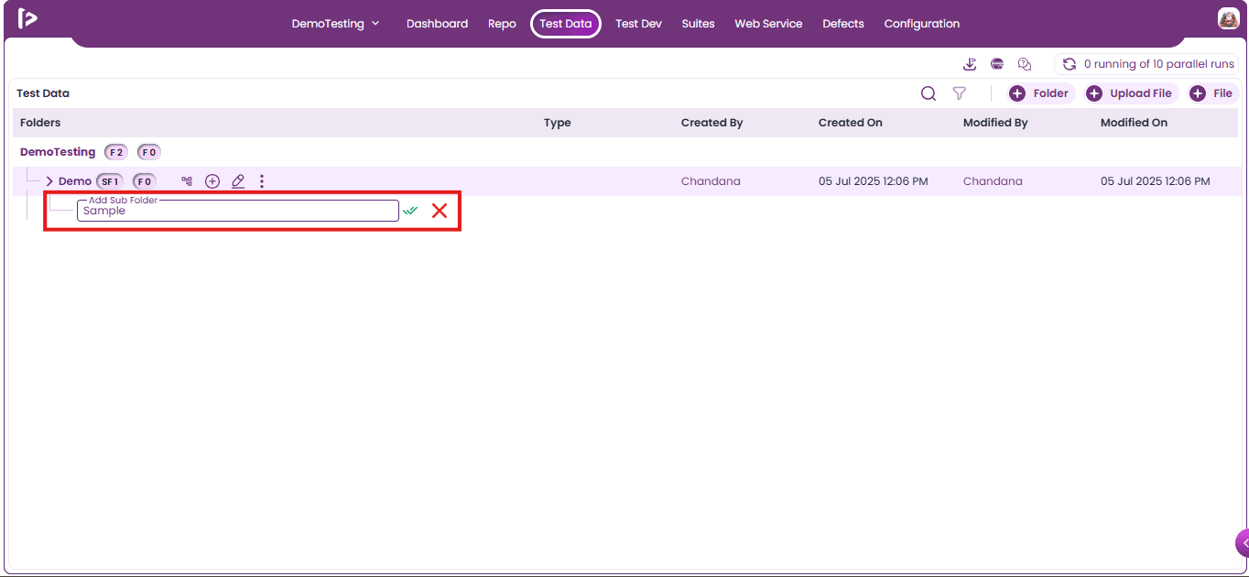Confirm sub folder with green double-check icon
The width and height of the screenshot is (1249, 577).
[x=410, y=211]
